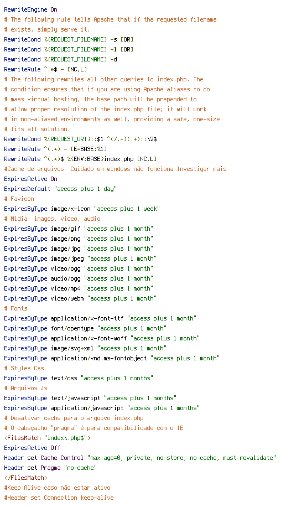Click the image/gif ExpiresByType line
Image resolution: width=281 pixels, height=507 pixels.
(x=79, y=229)
